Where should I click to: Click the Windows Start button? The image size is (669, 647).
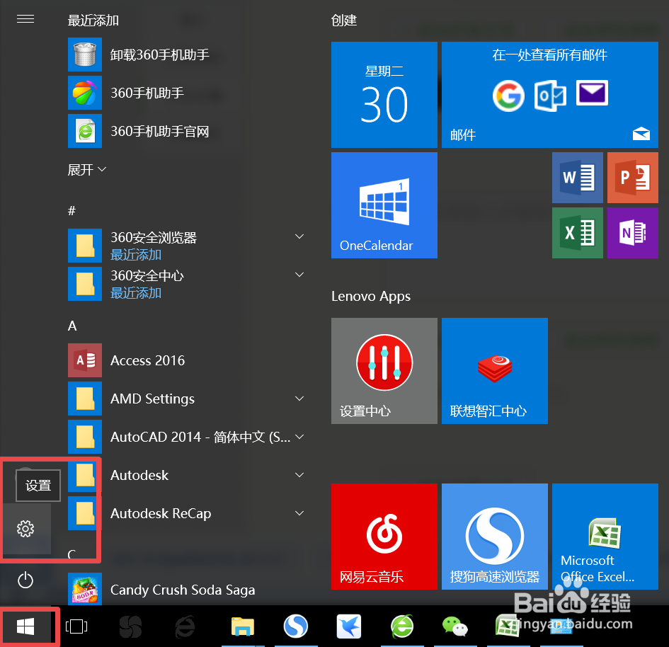point(25,626)
